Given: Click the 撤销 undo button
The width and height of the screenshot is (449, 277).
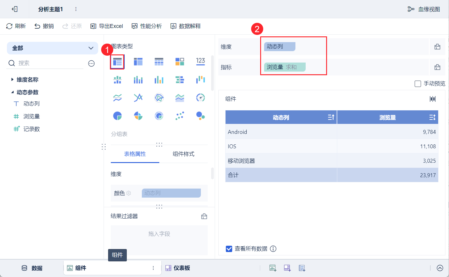Looking at the screenshot, I should click(44, 26).
